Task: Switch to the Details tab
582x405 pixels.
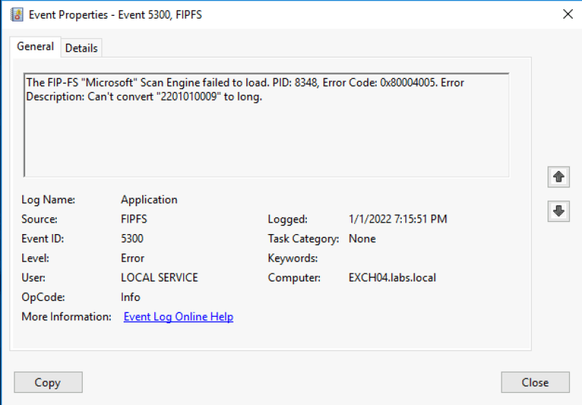Action: pos(81,48)
